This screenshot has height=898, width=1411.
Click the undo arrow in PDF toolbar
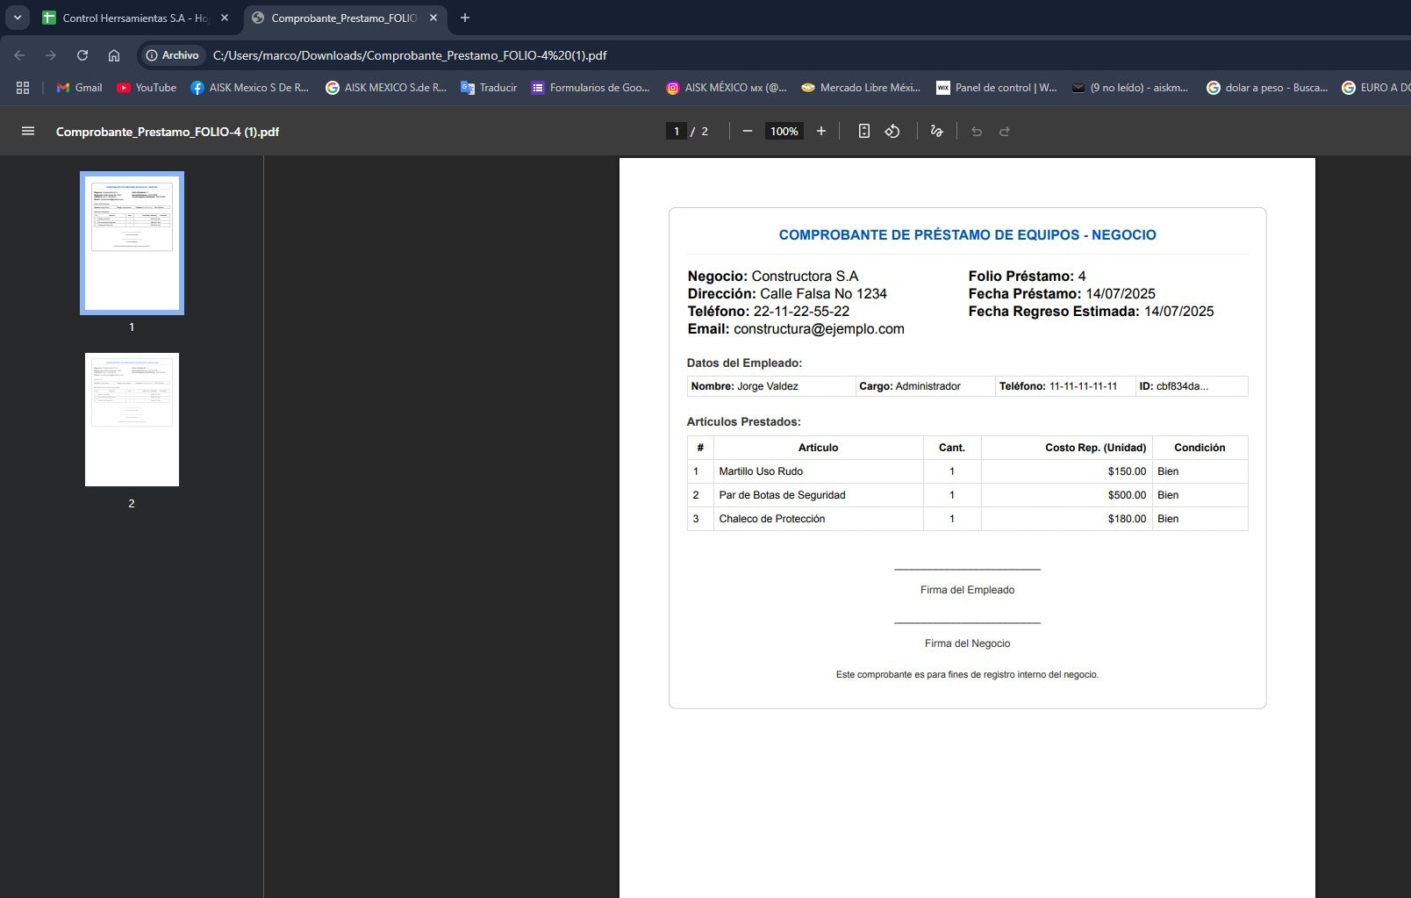[x=977, y=131]
